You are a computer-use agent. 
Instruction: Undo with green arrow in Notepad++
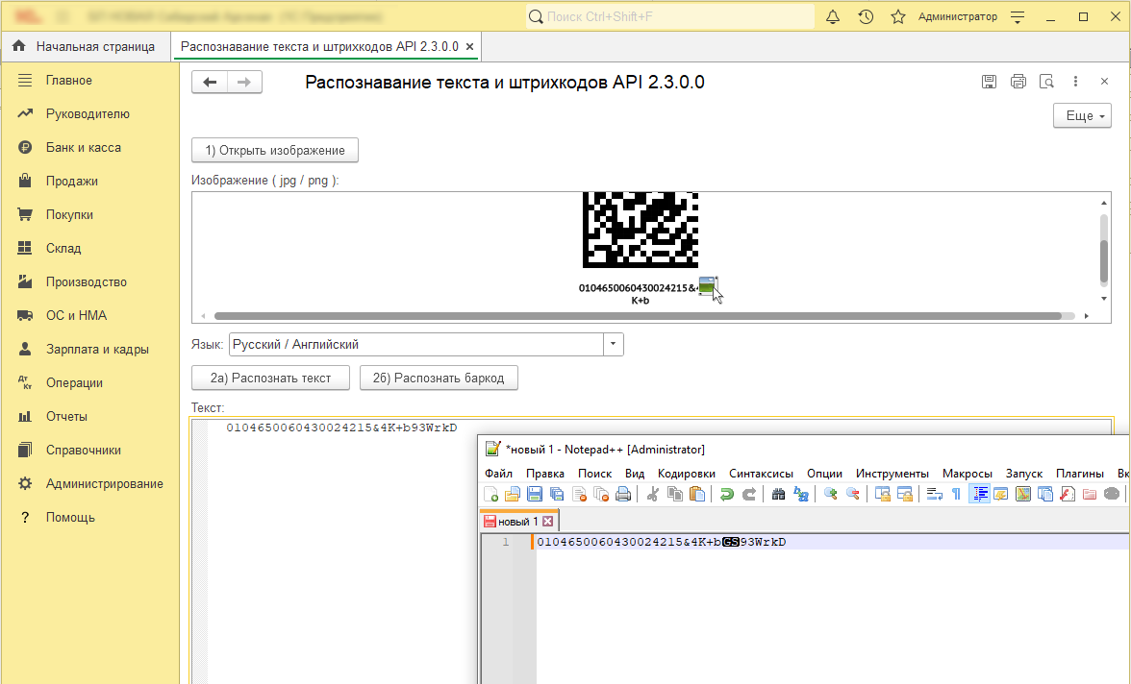click(x=727, y=494)
